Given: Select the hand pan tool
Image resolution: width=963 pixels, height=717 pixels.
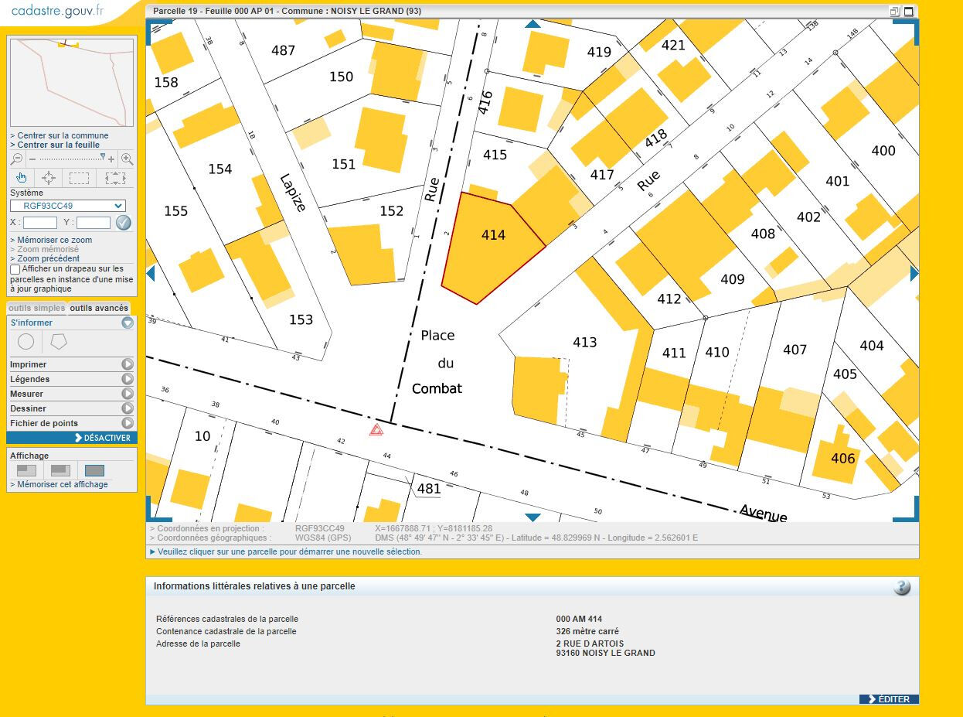Looking at the screenshot, I should [x=22, y=178].
